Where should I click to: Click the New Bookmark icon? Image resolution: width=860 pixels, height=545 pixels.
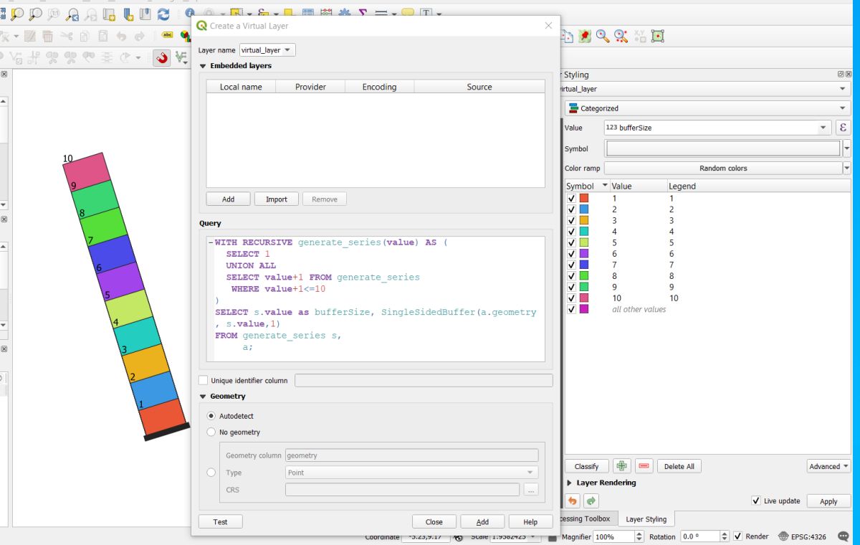point(128,14)
